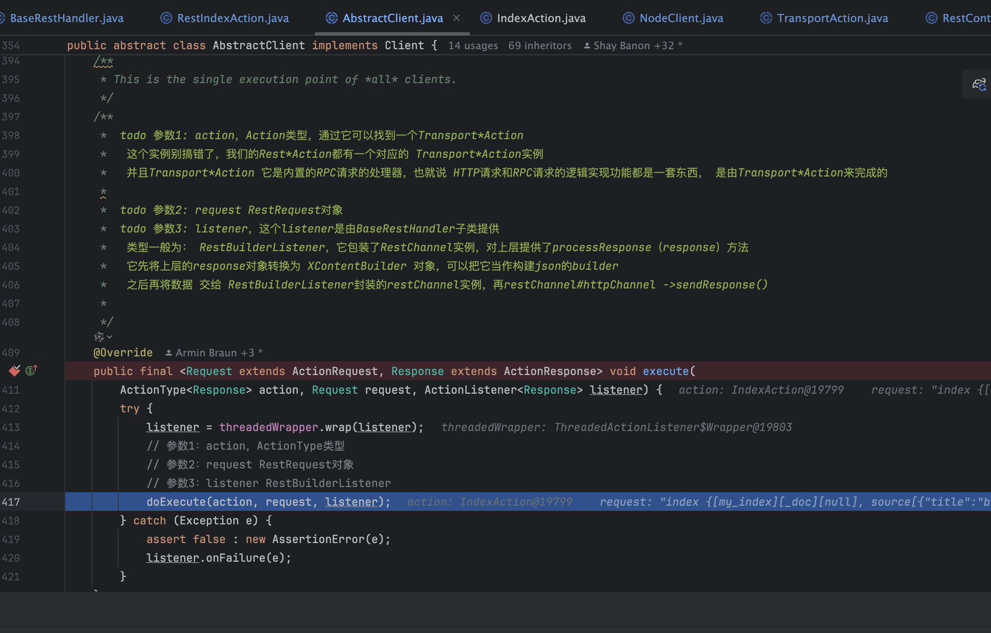The height and width of the screenshot is (633, 991).
Task: Show the Shay Banon +32 author annotation
Action: coord(633,45)
